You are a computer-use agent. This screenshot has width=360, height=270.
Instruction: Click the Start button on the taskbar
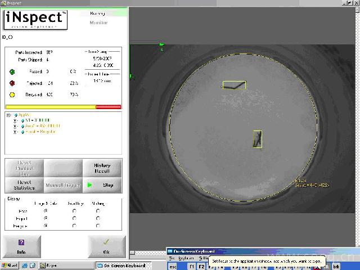click(11, 265)
